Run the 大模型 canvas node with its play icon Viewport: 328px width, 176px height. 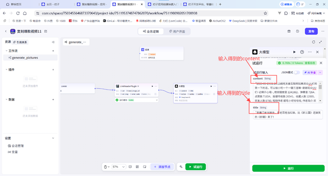coord(211,86)
